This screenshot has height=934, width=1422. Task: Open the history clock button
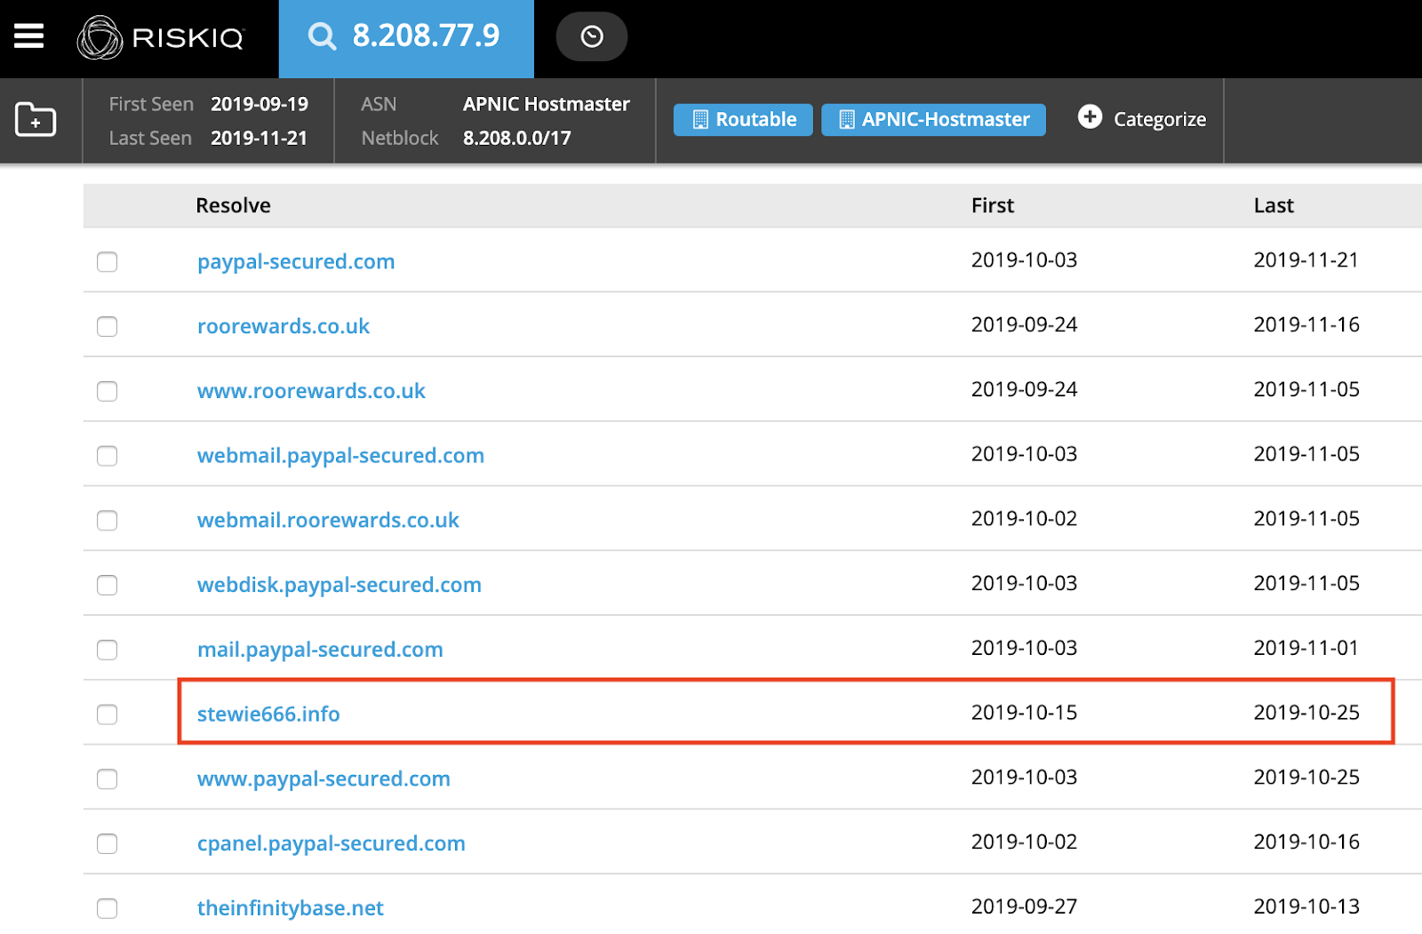[x=592, y=36]
